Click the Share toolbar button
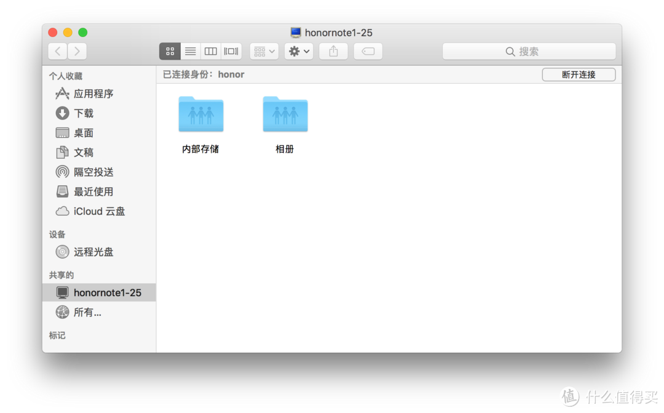The image size is (664, 413). (334, 51)
